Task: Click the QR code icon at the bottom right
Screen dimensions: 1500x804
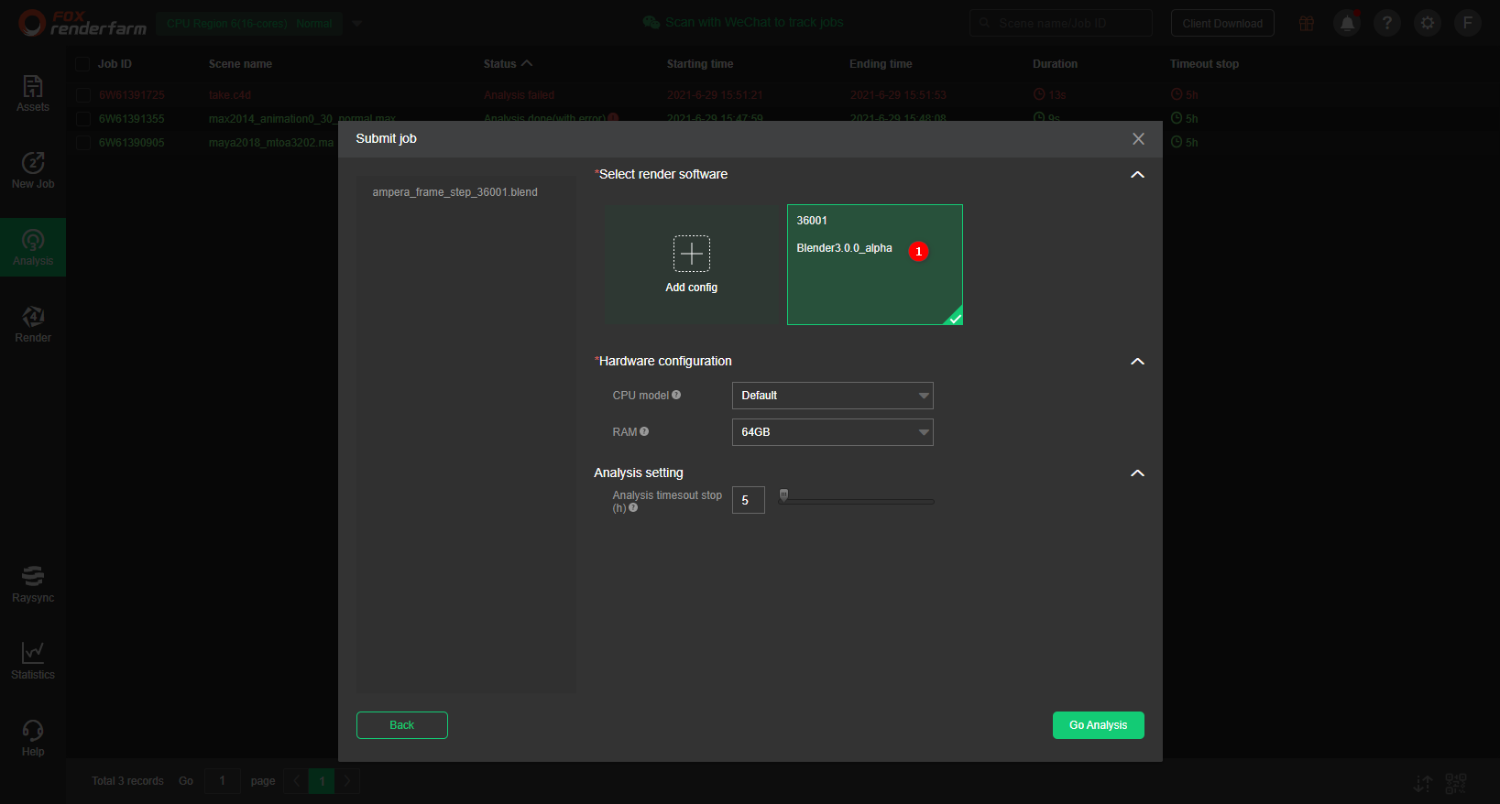Action: click(1455, 783)
